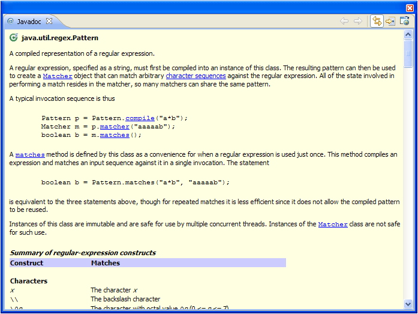Click the scrollbar up arrow
Screen dimensions: 418x314
pyautogui.click(x=408, y=35)
